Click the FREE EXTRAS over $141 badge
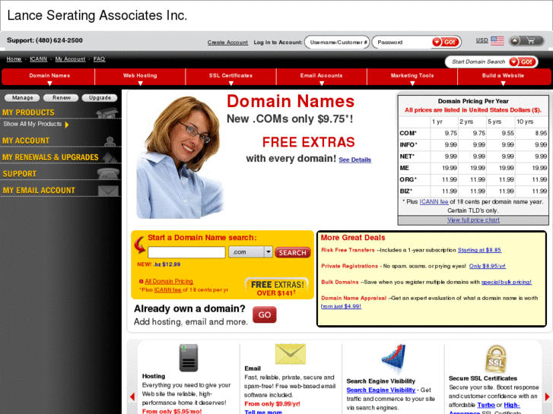553x414 pixels. tap(277, 287)
